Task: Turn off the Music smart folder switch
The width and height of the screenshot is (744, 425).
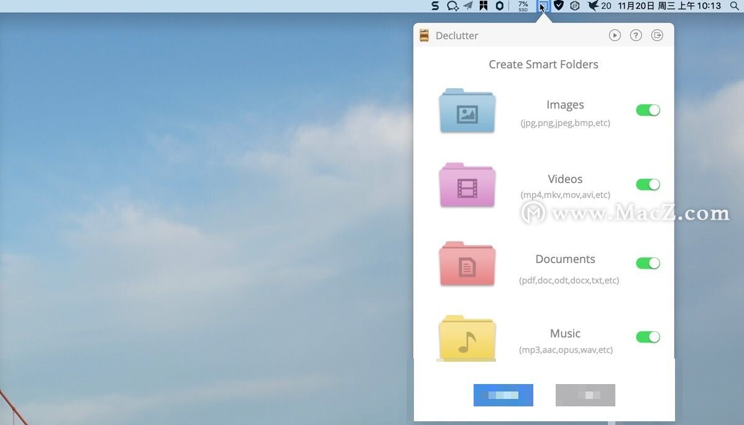Action: pos(648,337)
